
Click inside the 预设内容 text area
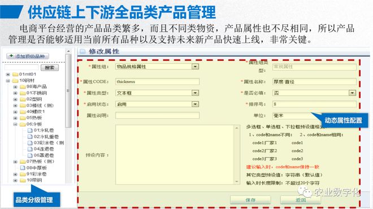175,155
